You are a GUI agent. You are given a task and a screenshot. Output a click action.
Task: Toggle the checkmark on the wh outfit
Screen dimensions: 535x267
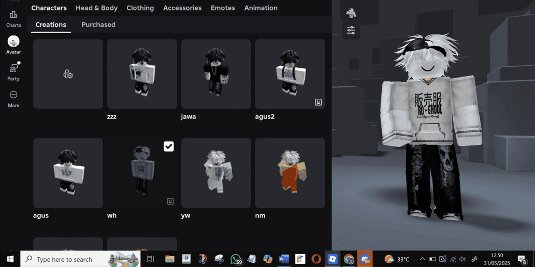(x=168, y=146)
